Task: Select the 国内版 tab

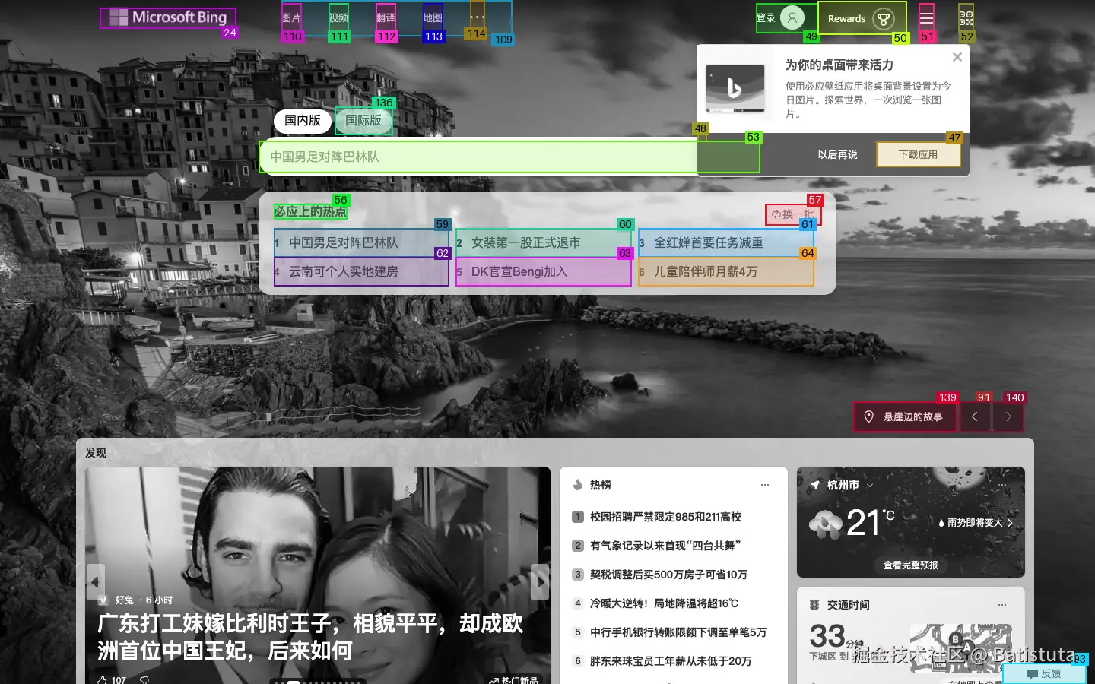Action: pos(303,120)
